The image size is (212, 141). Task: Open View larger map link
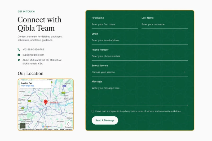coord(28,86)
